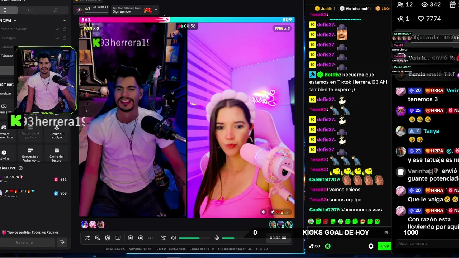Click the exit match icon beside Revancha
Viewport: 459px width, 258px height.
click(x=62, y=242)
